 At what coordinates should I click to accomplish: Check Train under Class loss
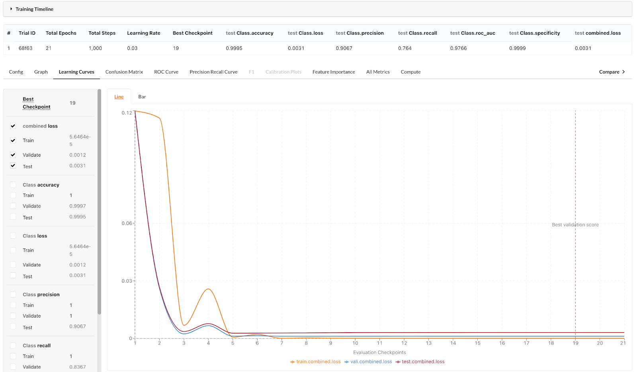click(x=13, y=250)
